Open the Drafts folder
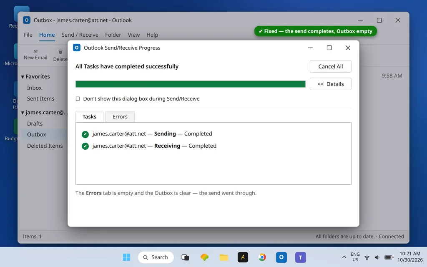 (35, 123)
